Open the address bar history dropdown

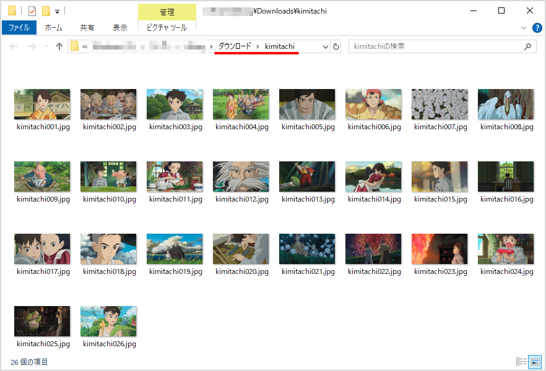[x=325, y=46]
